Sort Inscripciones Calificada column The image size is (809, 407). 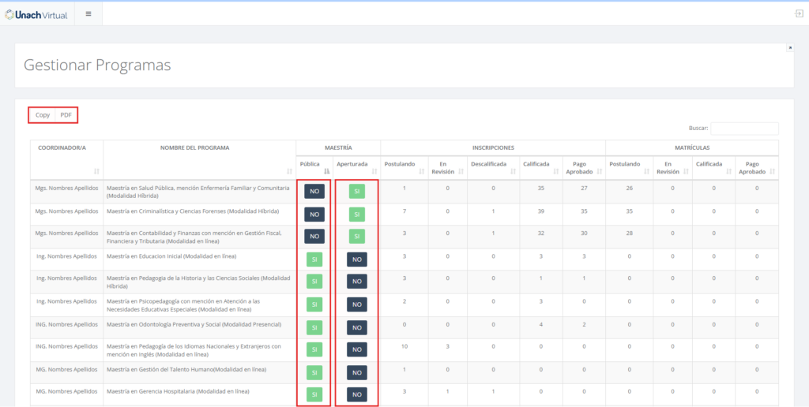(x=540, y=164)
